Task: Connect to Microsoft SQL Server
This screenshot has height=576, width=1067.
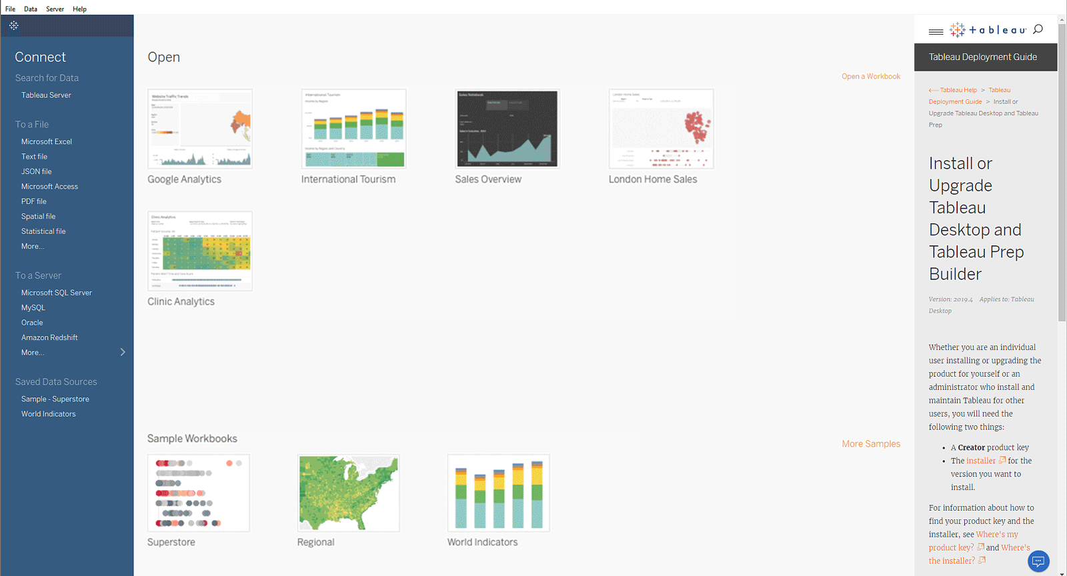Action: (56, 293)
